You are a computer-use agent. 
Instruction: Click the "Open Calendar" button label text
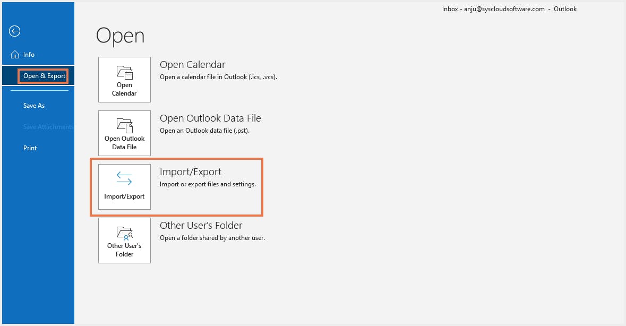point(124,89)
